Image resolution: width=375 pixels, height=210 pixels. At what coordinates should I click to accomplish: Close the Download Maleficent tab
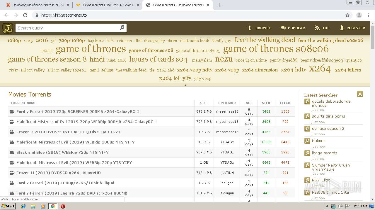click(68, 5)
